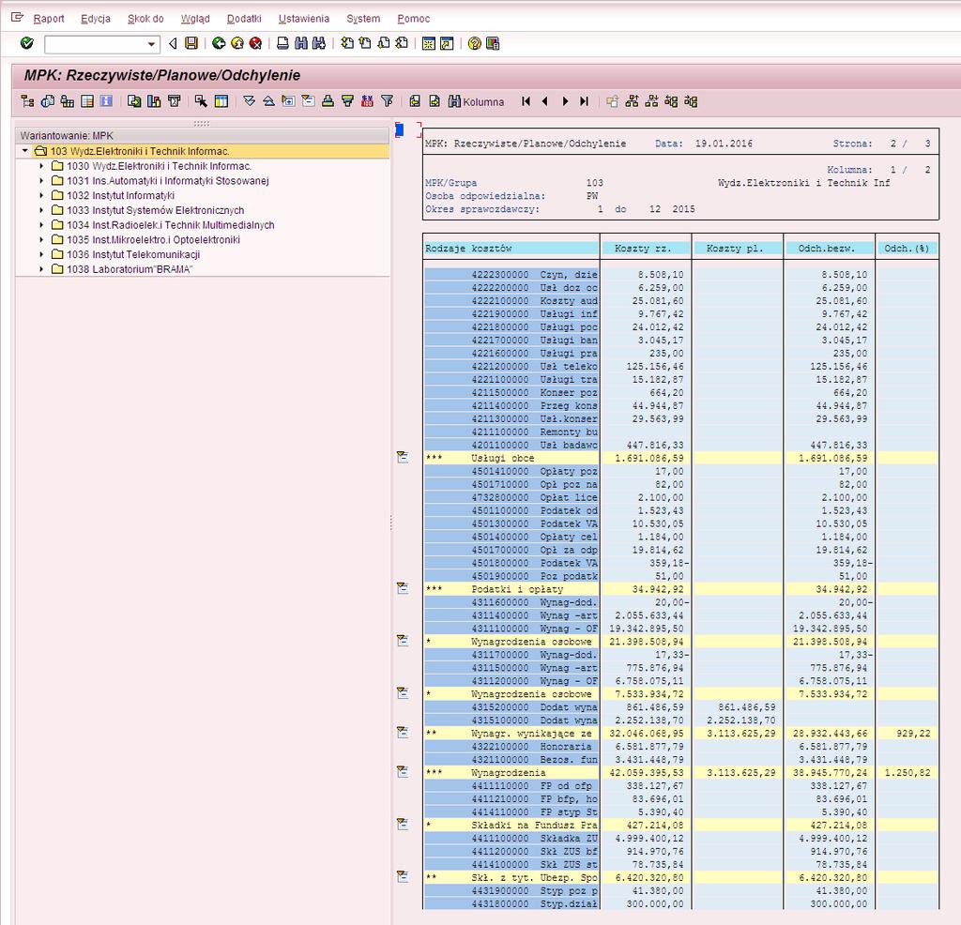961x925 pixels.
Task: Collapse the Usługi obce row group icon
Action: coord(403,457)
